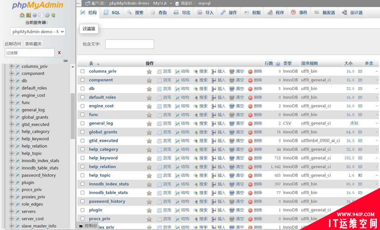
Task: Sort by the 表 column header
Action: tap(91, 64)
